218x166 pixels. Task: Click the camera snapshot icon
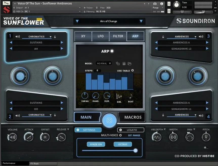(x=155, y=4)
